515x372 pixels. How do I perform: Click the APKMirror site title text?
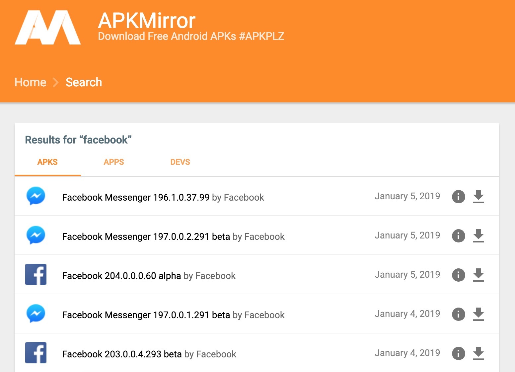pos(147,21)
